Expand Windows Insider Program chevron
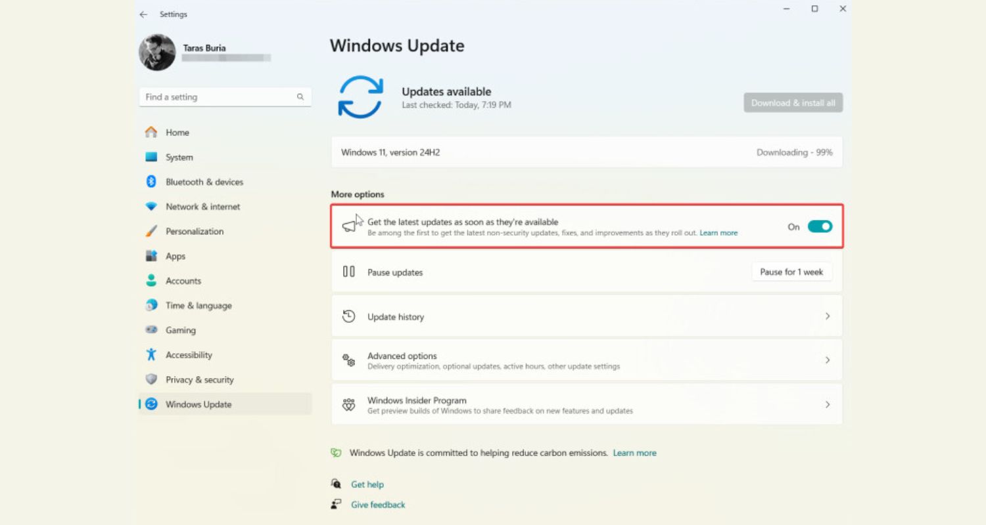986x525 pixels. [828, 405]
